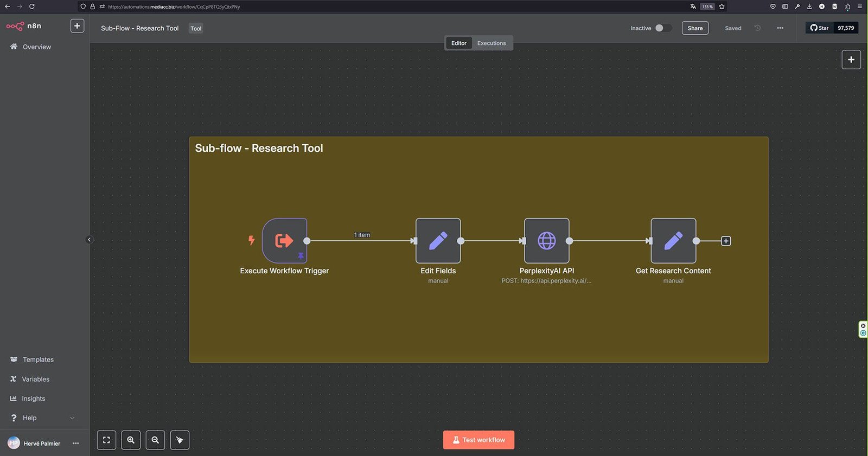Tidy up workflow nodes button

click(180, 440)
